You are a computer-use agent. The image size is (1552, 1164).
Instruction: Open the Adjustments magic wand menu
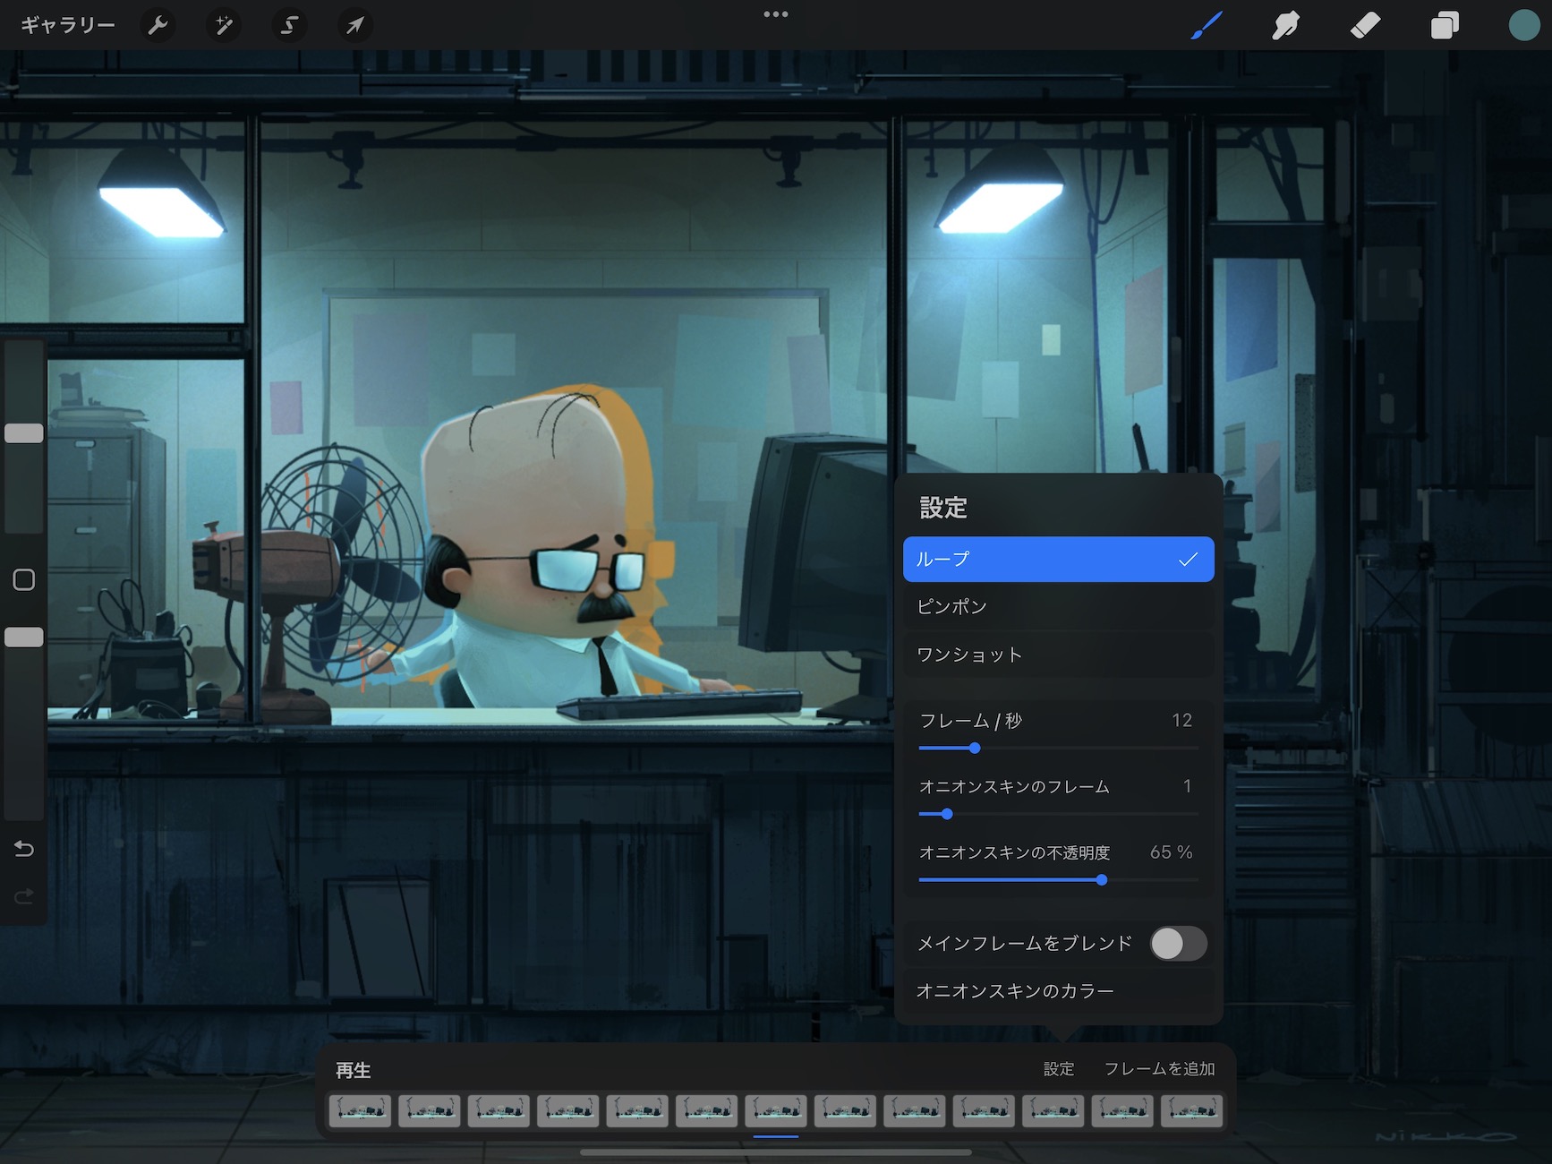pos(223,25)
